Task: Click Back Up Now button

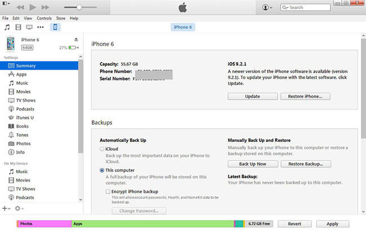Action: 253,164
